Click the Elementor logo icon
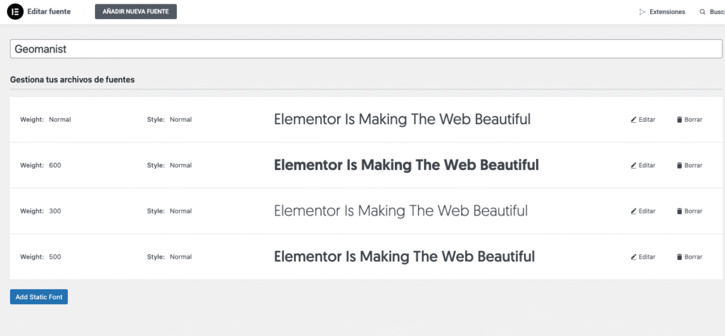 [16, 11]
